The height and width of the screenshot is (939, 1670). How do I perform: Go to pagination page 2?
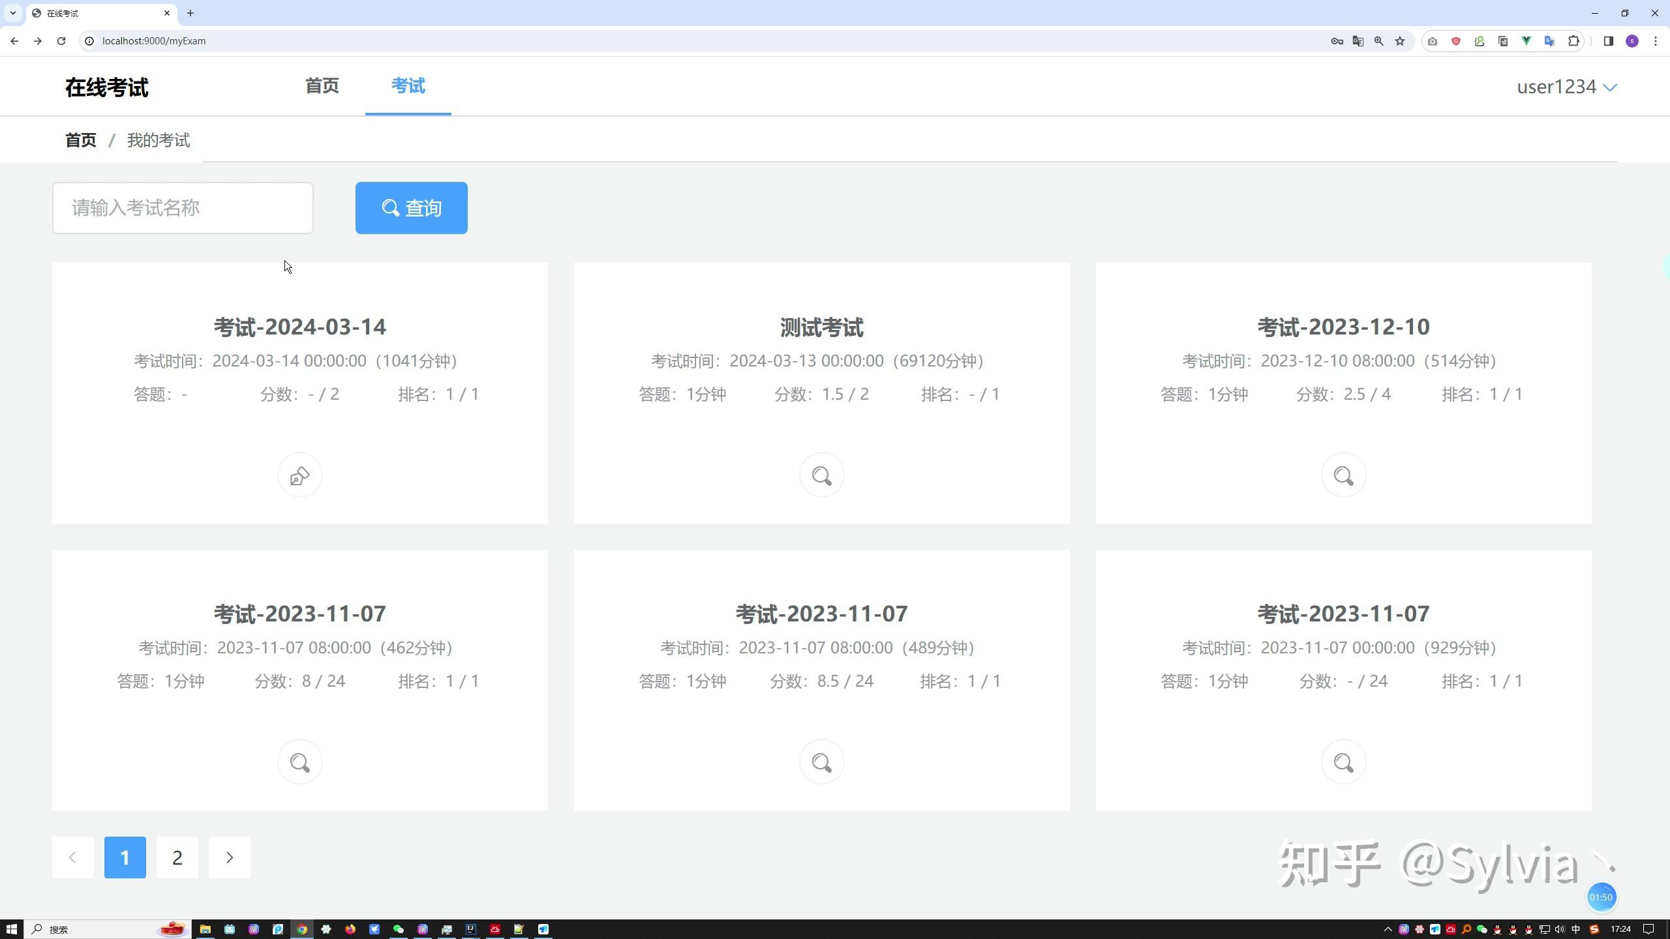click(177, 857)
